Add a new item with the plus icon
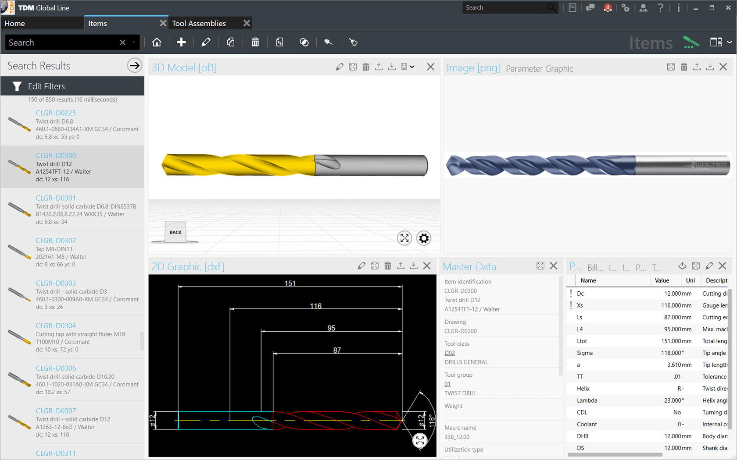 pyautogui.click(x=181, y=42)
